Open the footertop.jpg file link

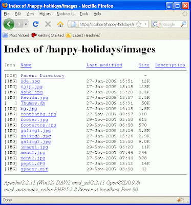click(x=38, y=125)
